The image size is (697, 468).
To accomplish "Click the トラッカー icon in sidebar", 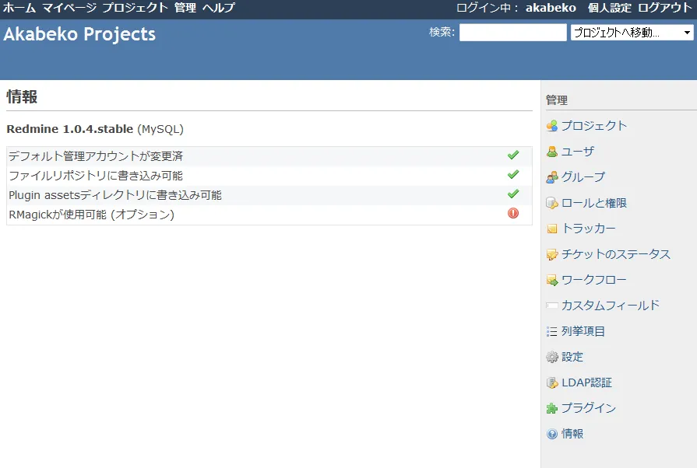I will tap(552, 229).
